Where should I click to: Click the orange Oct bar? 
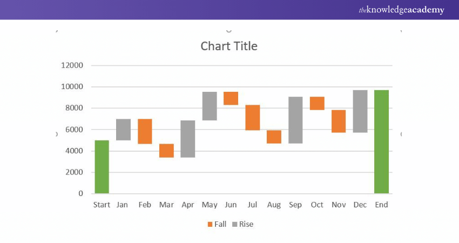coord(317,103)
